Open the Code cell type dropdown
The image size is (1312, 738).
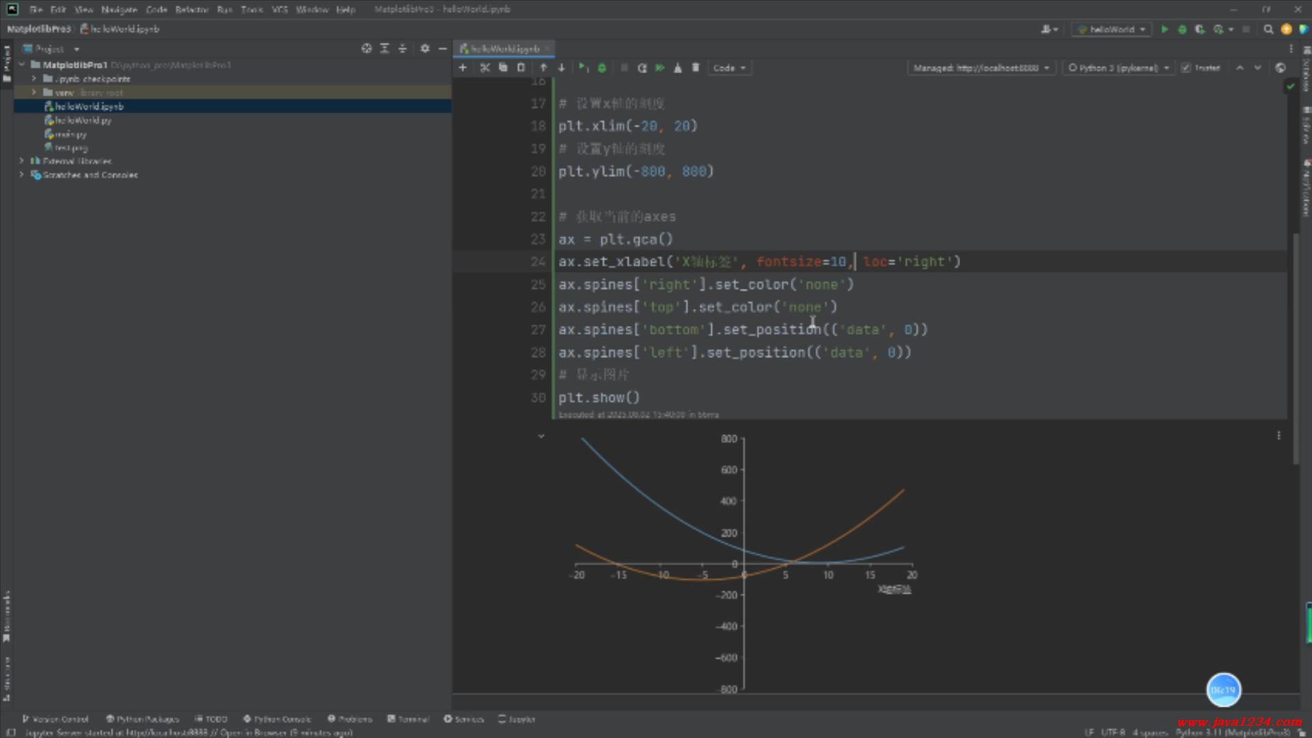pyautogui.click(x=729, y=68)
